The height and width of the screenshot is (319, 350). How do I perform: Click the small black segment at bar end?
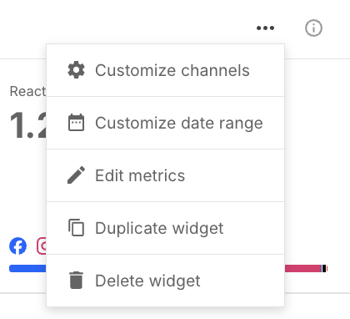pyautogui.click(x=324, y=268)
